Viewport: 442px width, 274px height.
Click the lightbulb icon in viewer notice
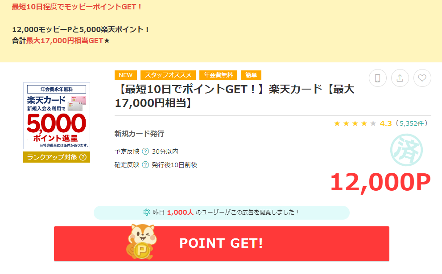[x=147, y=213]
